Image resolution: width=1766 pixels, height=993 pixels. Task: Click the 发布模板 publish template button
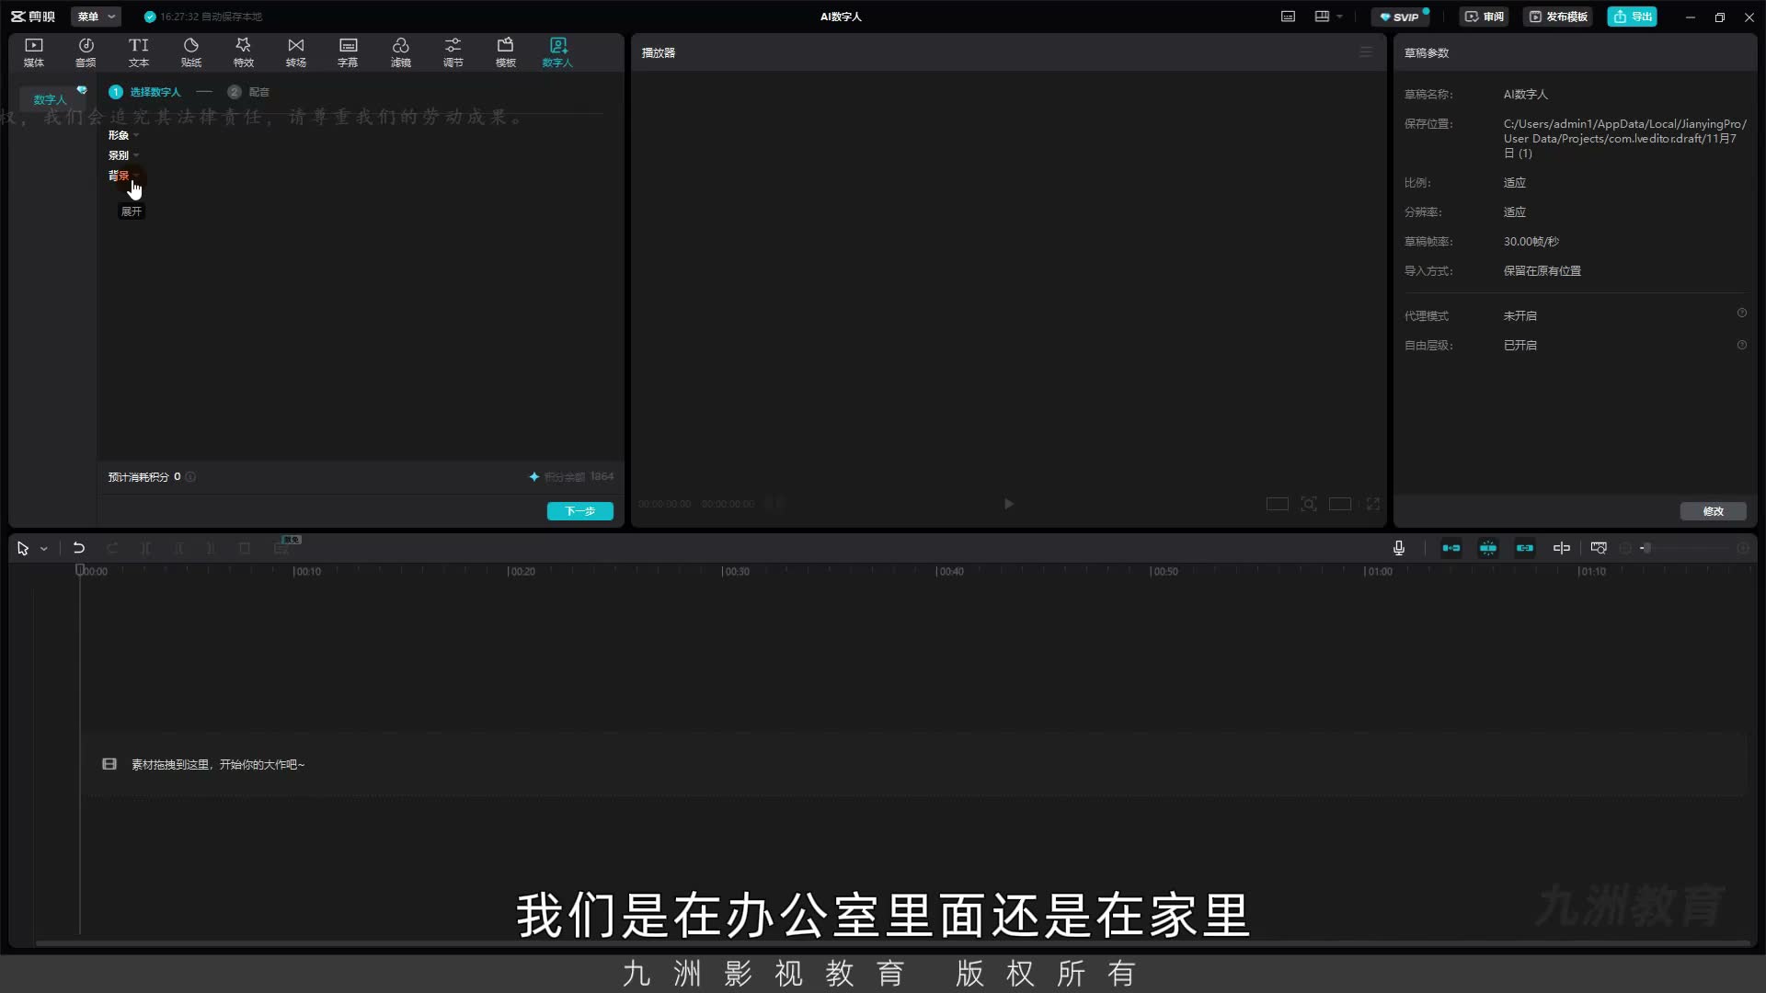point(1559,17)
